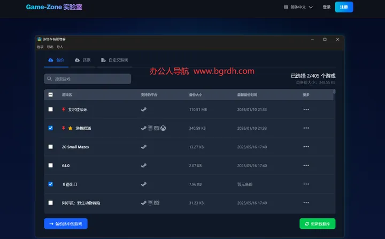The height and width of the screenshot is (239, 385).
Task: Switch to the 自定义游戏 tab
Action: 114,61
